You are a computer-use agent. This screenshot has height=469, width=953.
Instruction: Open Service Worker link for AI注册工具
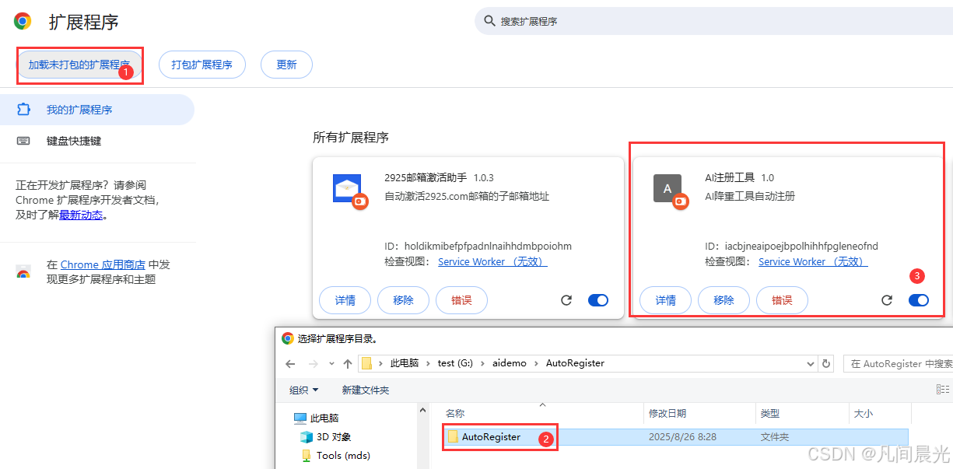pos(813,261)
